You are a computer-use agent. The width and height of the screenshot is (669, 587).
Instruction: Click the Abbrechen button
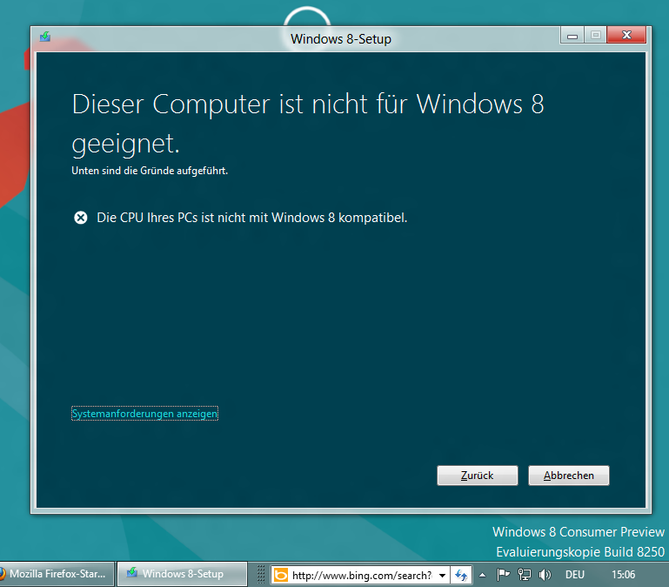pyautogui.click(x=569, y=476)
